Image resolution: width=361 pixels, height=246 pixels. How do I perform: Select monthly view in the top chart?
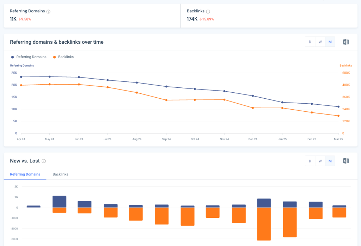pyautogui.click(x=330, y=42)
